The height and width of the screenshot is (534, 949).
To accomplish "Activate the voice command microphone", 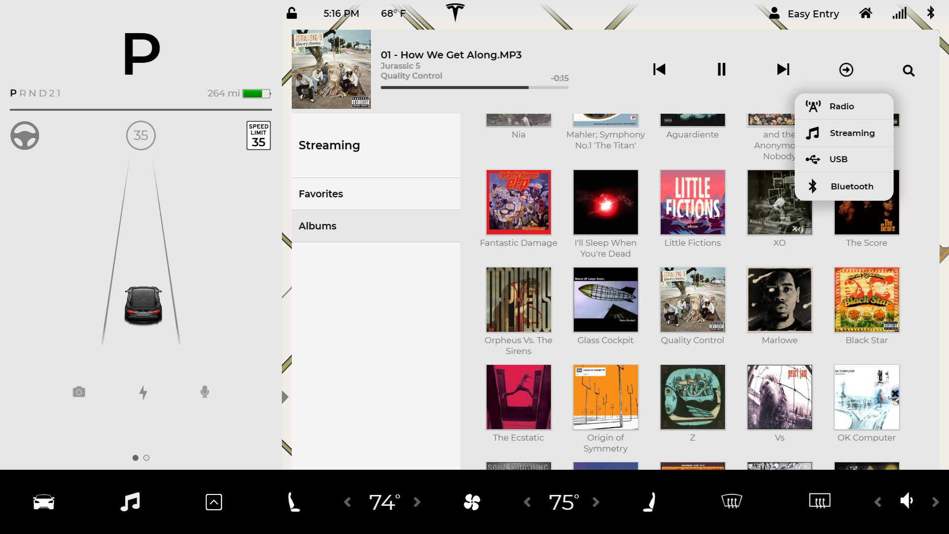I will pos(205,392).
